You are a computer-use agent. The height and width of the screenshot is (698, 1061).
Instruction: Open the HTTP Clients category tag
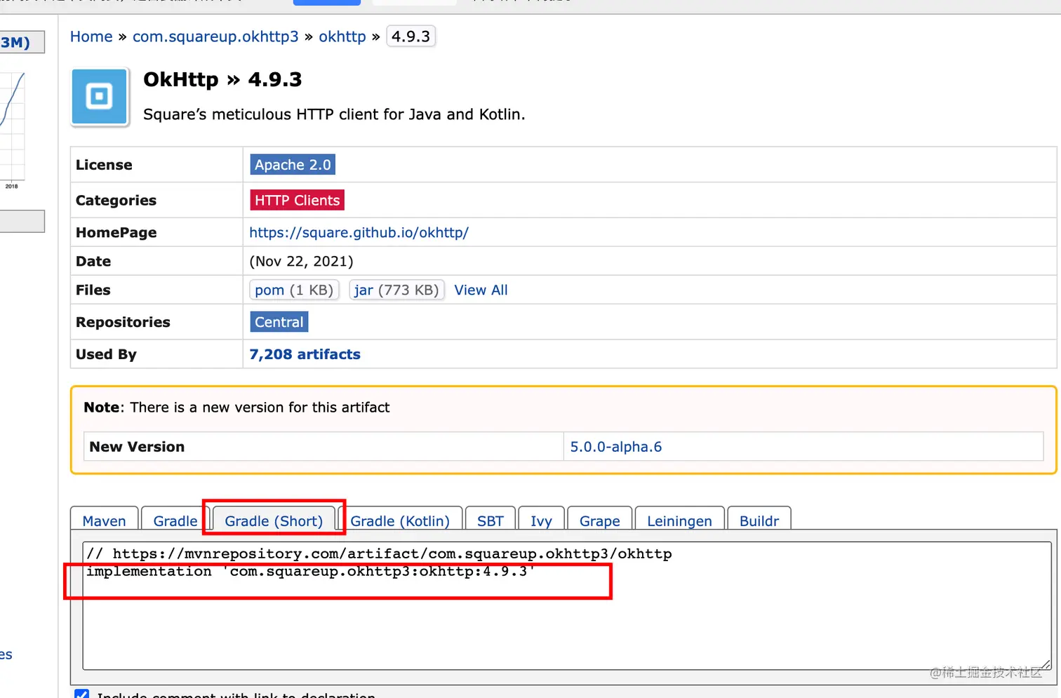click(297, 200)
